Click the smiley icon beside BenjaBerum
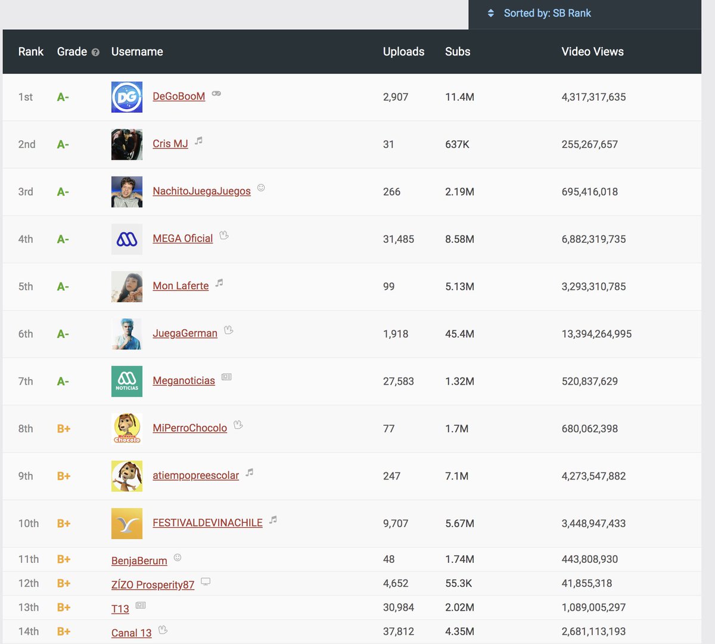Screen dimensions: 715x644 click(x=178, y=558)
